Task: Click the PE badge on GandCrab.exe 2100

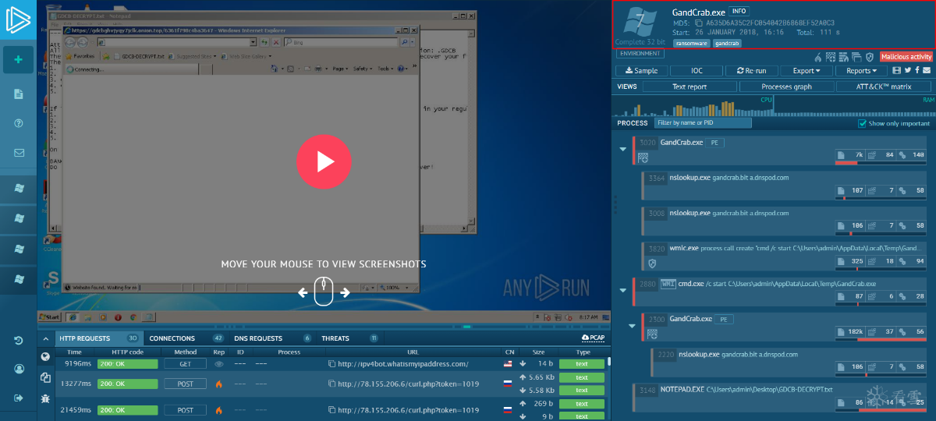Action: 725,320
